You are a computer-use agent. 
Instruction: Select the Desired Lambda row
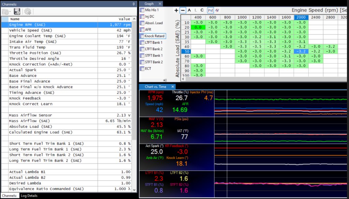tap(66, 183)
